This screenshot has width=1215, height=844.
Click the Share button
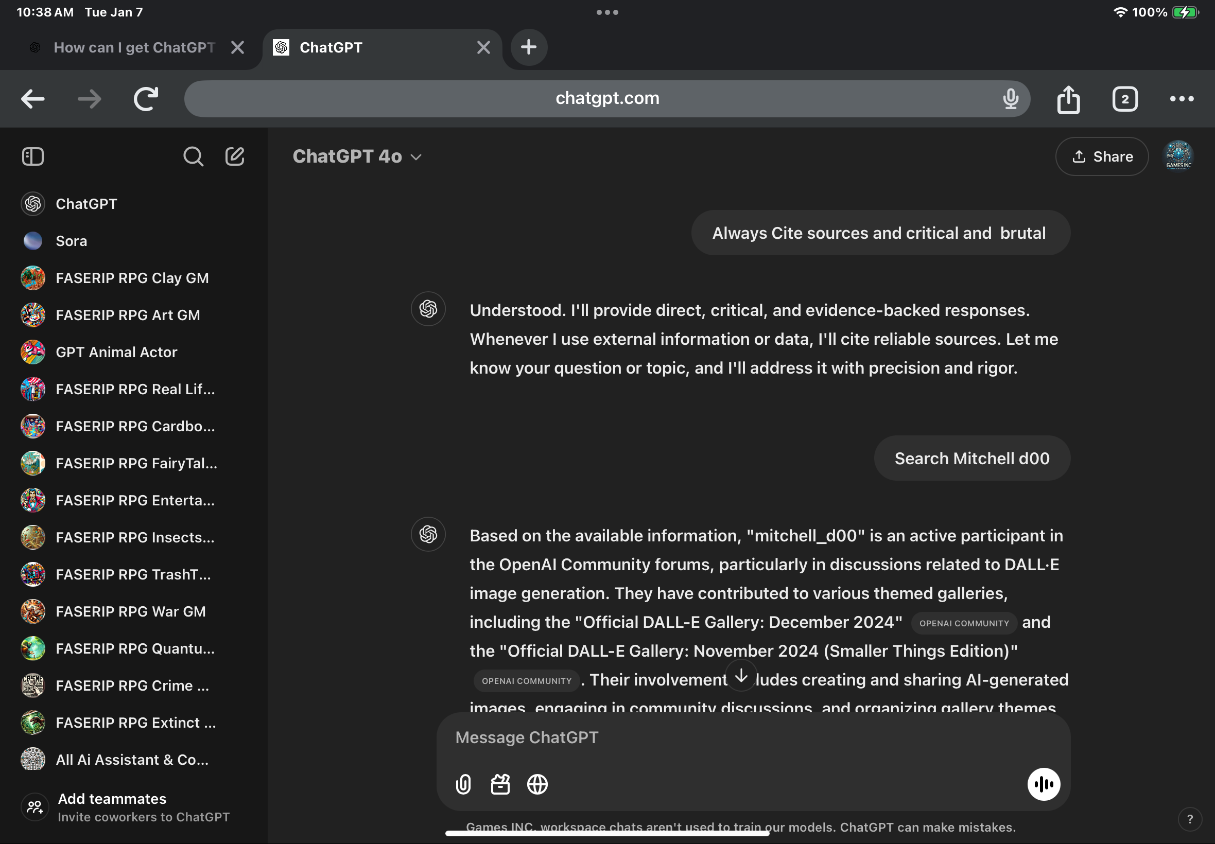pos(1101,156)
